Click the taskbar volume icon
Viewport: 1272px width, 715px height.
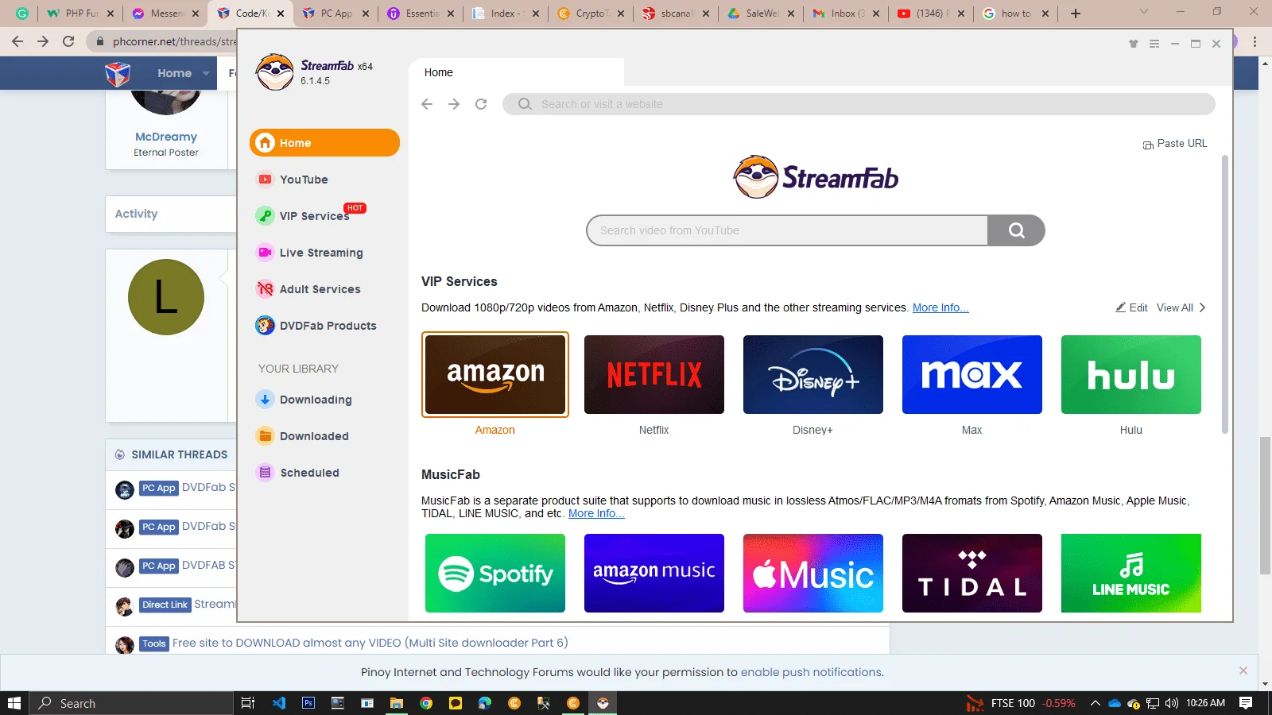(1171, 703)
